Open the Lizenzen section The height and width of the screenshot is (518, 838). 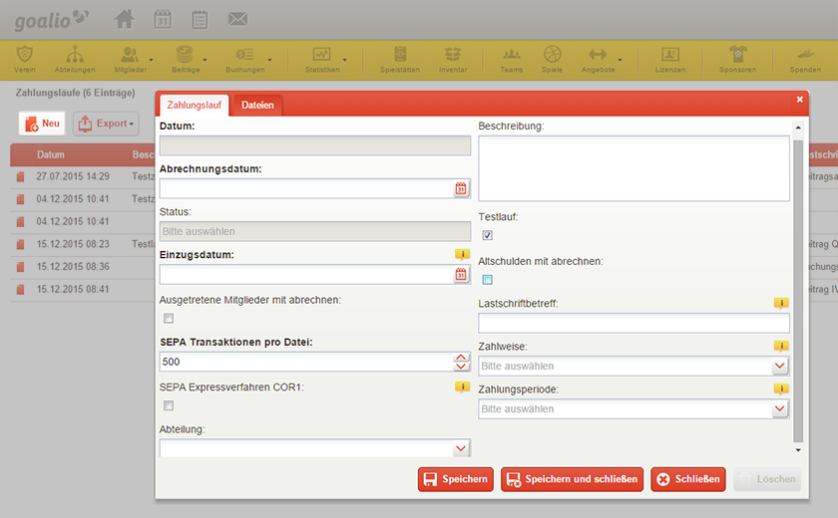670,59
